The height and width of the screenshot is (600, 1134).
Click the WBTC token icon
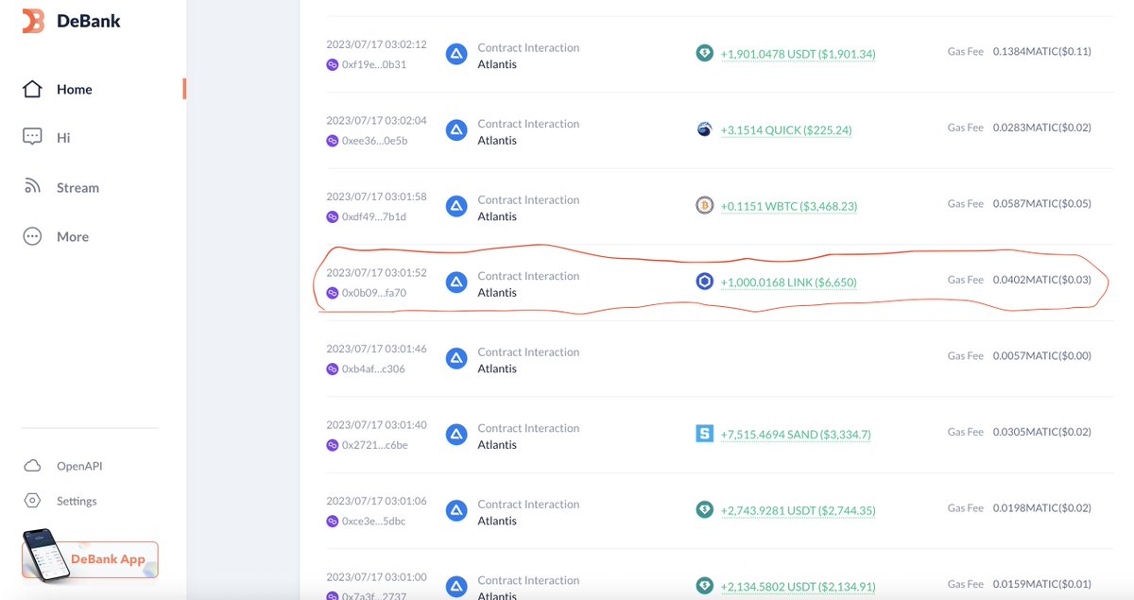click(704, 205)
